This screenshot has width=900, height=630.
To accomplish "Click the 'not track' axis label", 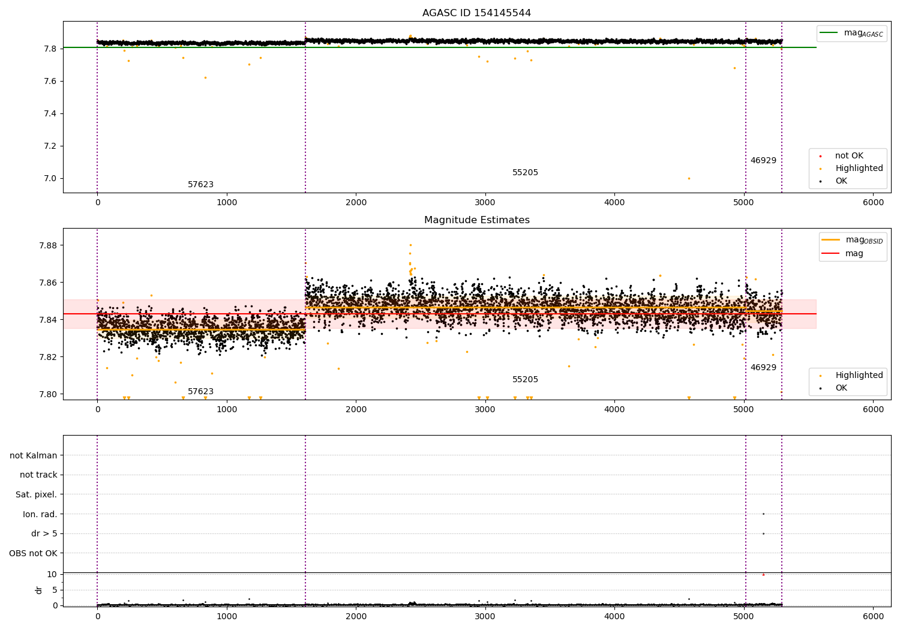I will click(x=38, y=475).
